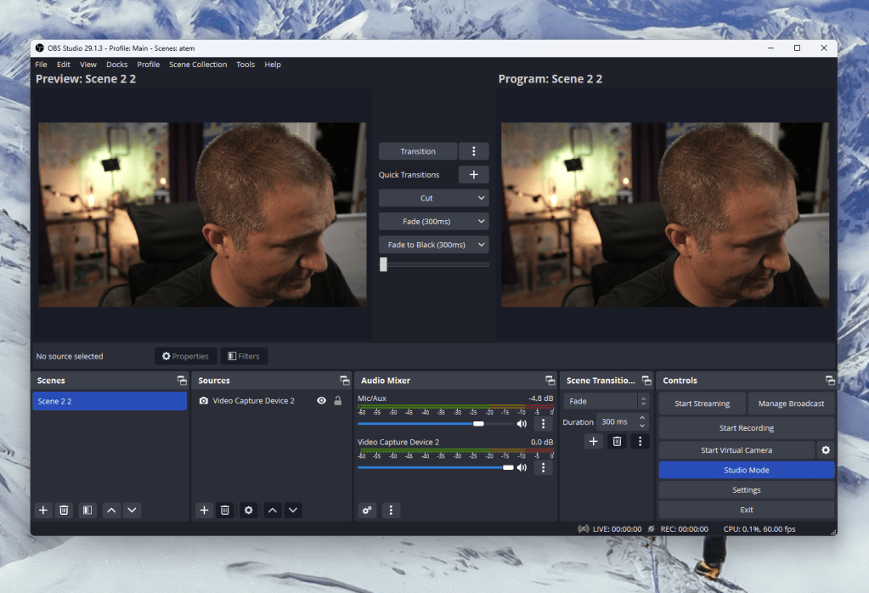Mute Video Capture Device 2 audio
Image resolution: width=869 pixels, height=593 pixels.
pyautogui.click(x=522, y=468)
